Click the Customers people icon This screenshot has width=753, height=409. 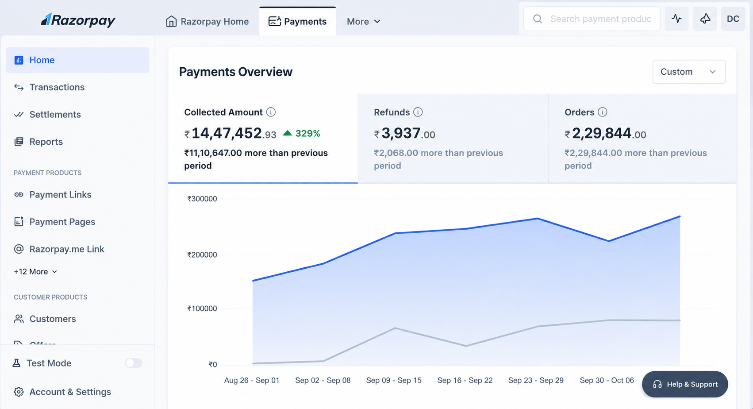coord(19,319)
